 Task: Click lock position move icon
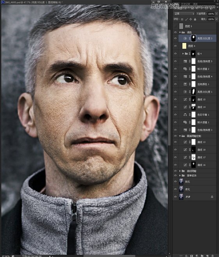(x=191, y=19)
